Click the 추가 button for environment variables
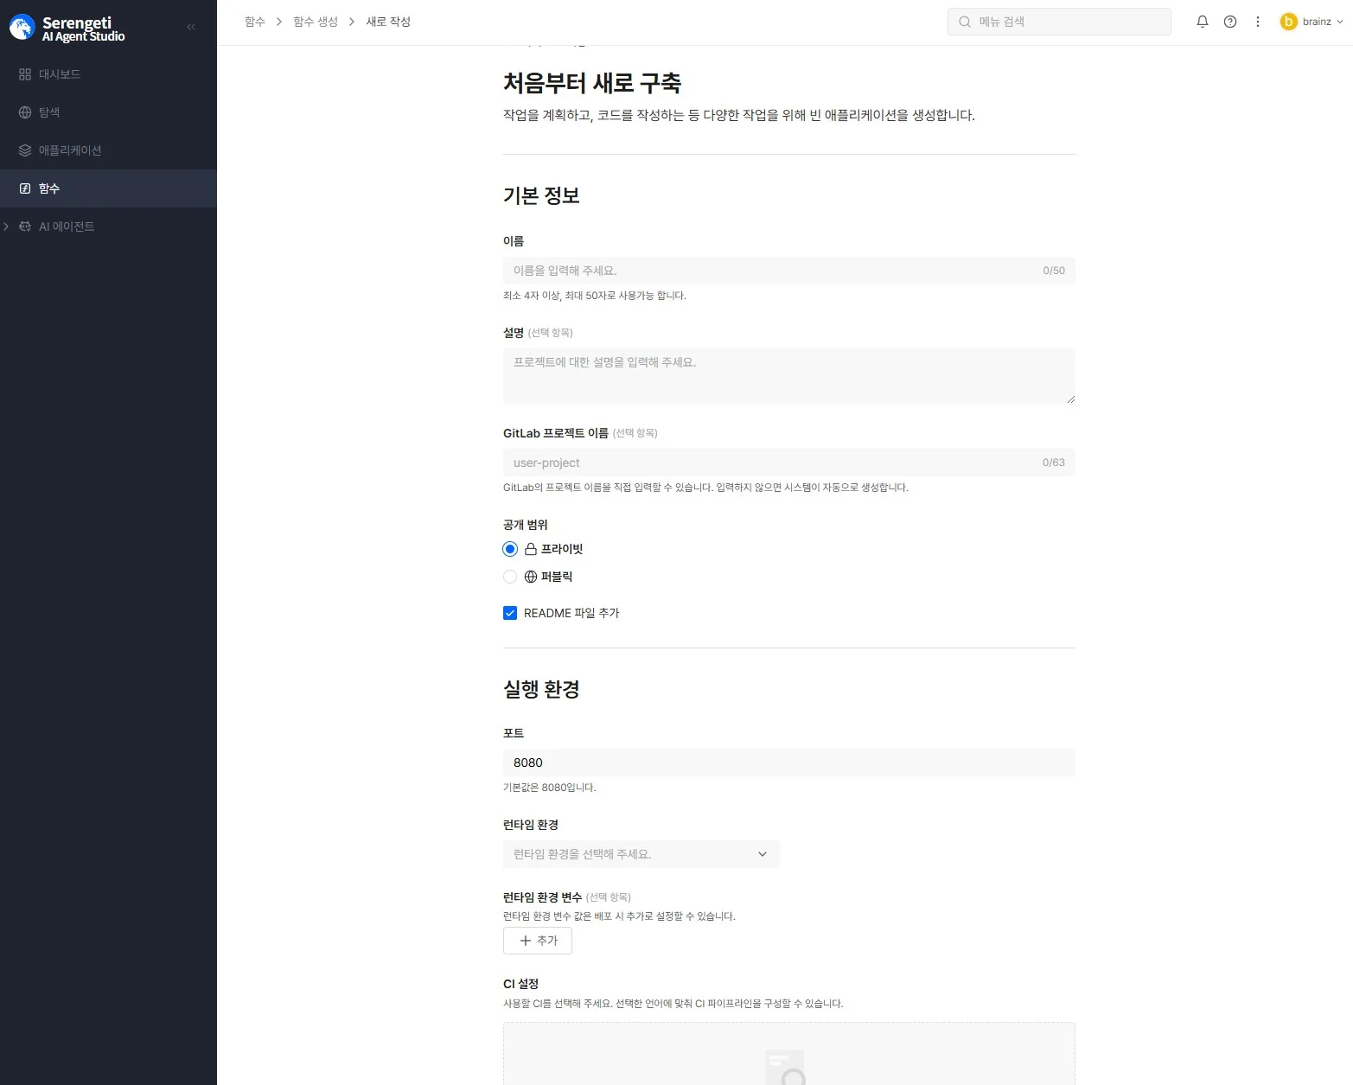The width and height of the screenshot is (1353, 1085). [537, 941]
